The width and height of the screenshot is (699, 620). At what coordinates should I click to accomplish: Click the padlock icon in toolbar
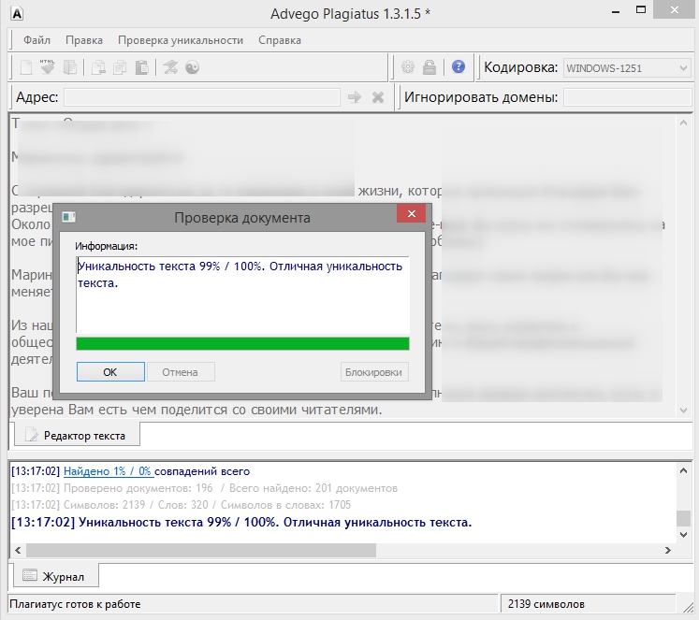430,67
